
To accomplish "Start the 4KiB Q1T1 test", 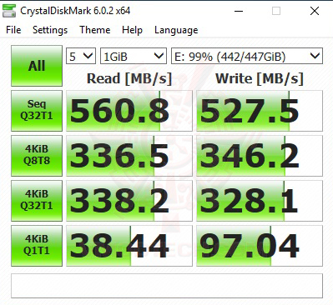I will click(37, 246).
